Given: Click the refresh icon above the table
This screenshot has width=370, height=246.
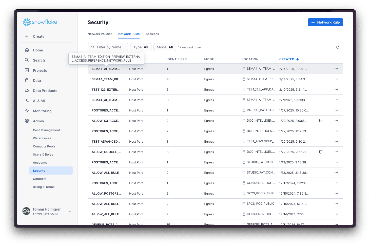Looking at the screenshot, I should [338, 47].
